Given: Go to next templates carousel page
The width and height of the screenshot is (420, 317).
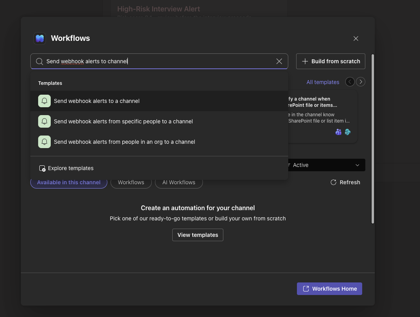Looking at the screenshot, I should [361, 82].
